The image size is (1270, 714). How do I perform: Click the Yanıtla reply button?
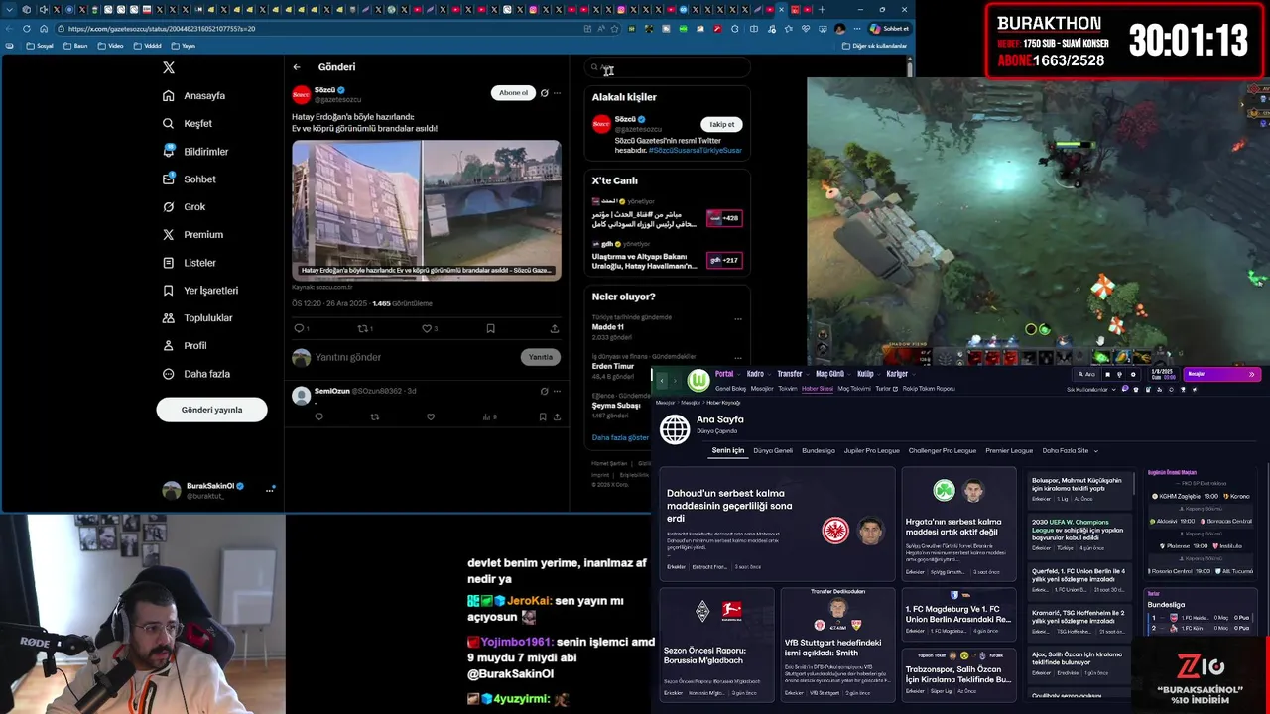click(541, 357)
